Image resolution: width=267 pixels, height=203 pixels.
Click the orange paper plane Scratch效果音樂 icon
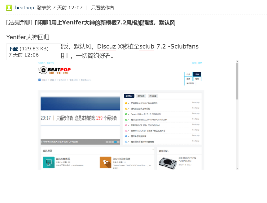click(105, 162)
